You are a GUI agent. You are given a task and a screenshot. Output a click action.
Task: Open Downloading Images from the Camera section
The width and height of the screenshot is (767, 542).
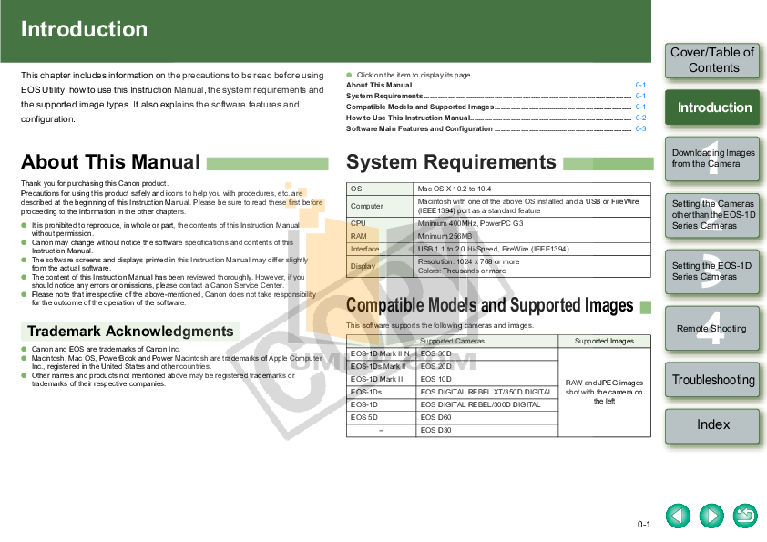pyautogui.click(x=710, y=159)
